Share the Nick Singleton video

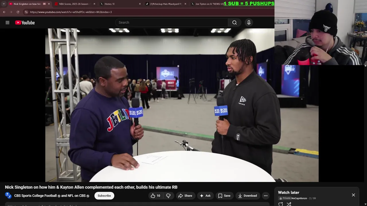coord(185,196)
